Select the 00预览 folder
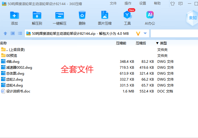The height and width of the screenshot is (138, 198). point(12,56)
